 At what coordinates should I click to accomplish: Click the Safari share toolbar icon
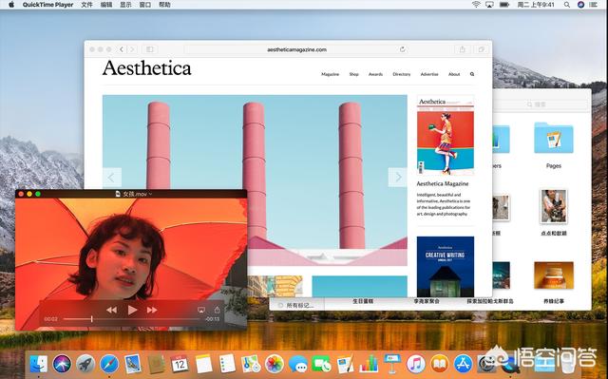coord(463,49)
